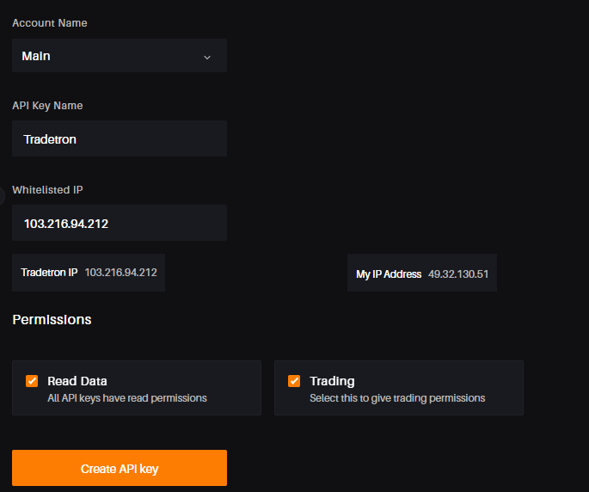Uncheck the Read Data checkbox
The height and width of the screenshot is (492, 589).
tap(32, 381)
